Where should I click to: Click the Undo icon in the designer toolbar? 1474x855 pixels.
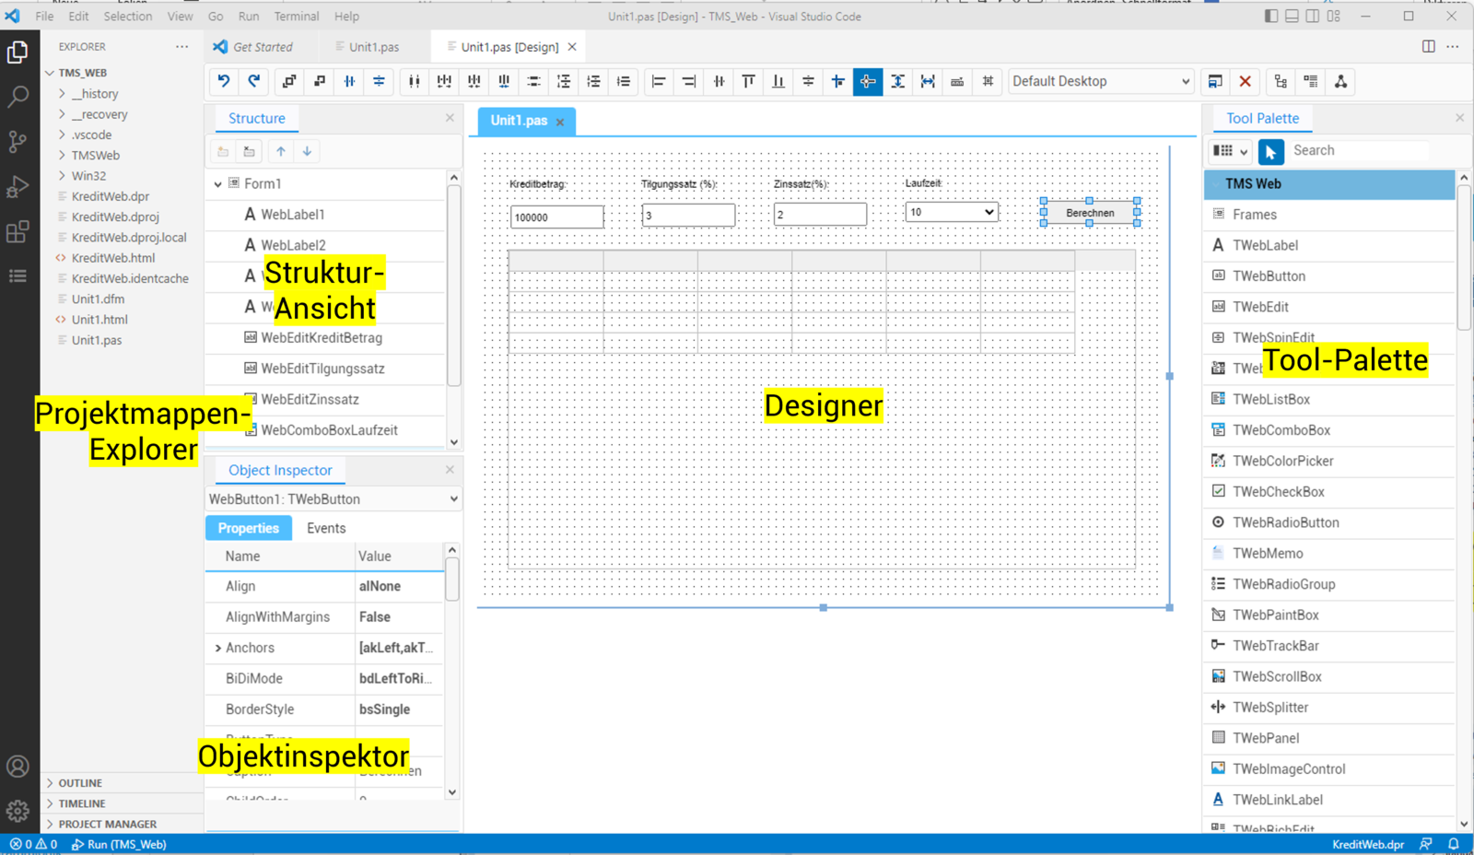click(223, 81)
